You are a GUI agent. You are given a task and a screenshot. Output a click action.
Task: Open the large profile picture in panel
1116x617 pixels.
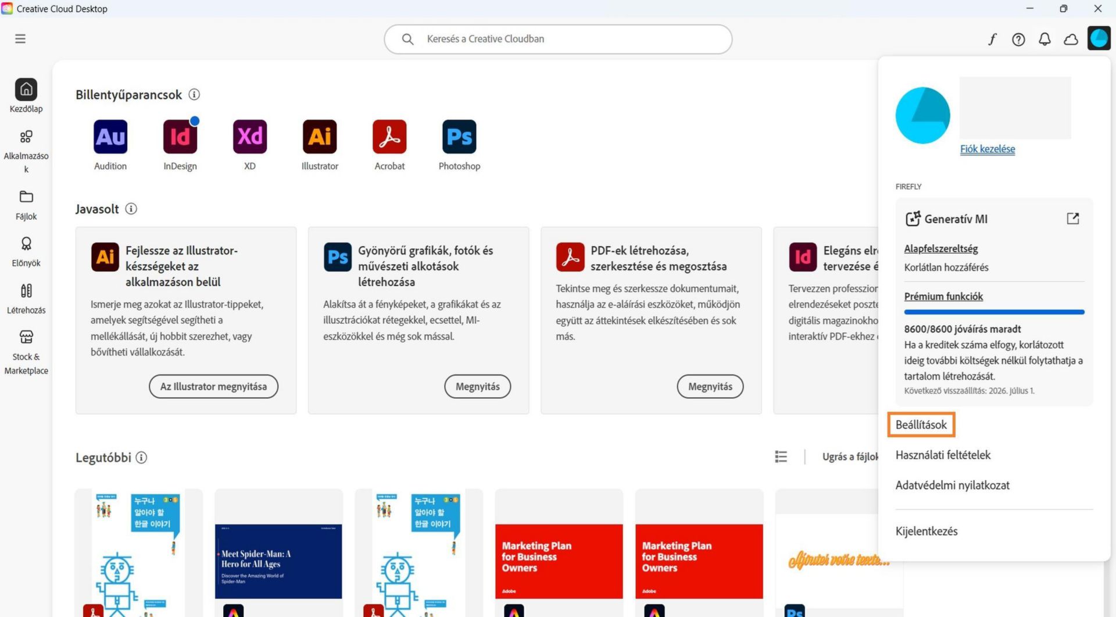coord(922,116)
